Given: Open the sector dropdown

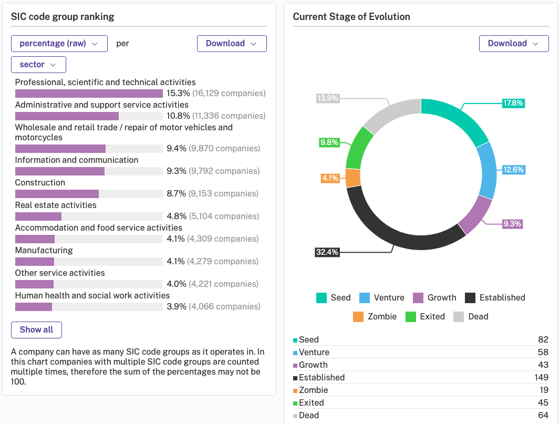Looking at the screenshot, I should (38, 65).
